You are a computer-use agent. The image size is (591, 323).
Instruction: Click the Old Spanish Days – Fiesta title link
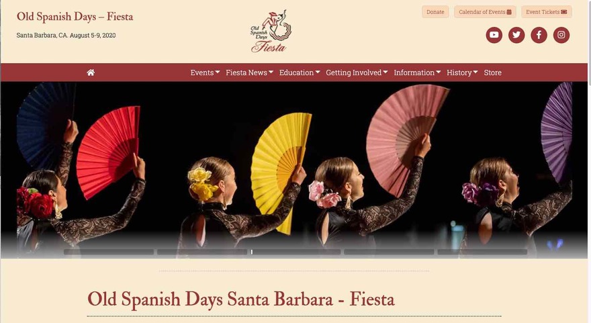(75, 17)
